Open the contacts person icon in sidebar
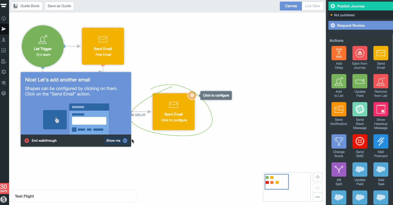Screen dimensions: 393x205 [x=4, y=40]
